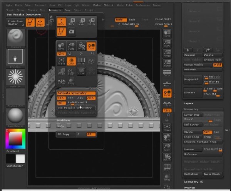231x191 pixels.
Task: Expand the Preview sub-palette
Action: point(189,188)
